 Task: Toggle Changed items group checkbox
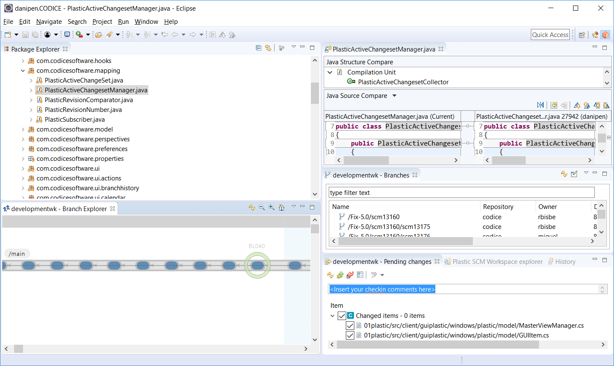coord(342,316)
